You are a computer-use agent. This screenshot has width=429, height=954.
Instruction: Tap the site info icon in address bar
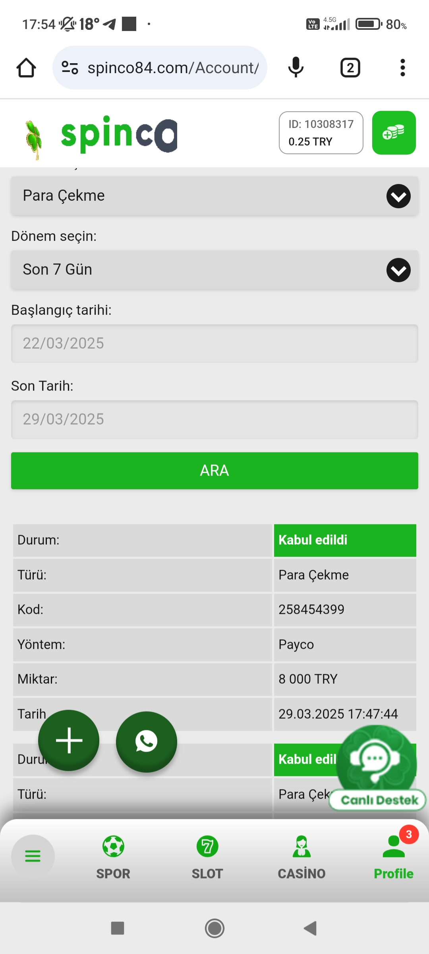pos(70,68)
